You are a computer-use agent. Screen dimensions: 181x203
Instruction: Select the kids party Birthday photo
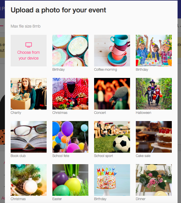(x=154, y=51)
